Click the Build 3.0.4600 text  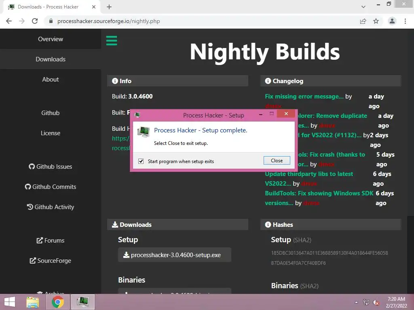tap(132, 96)
